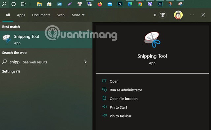The width and height of the screenshot is (211, 130).
Task: Click Snipping Tool title in preview pane
Action: tap(152, 56)
